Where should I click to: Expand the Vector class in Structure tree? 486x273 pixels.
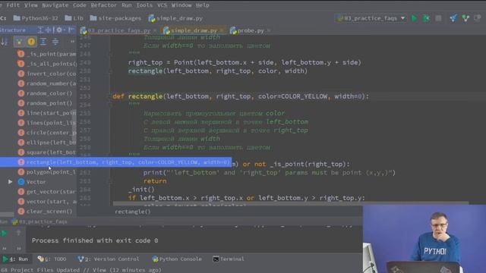coord(10,182)
